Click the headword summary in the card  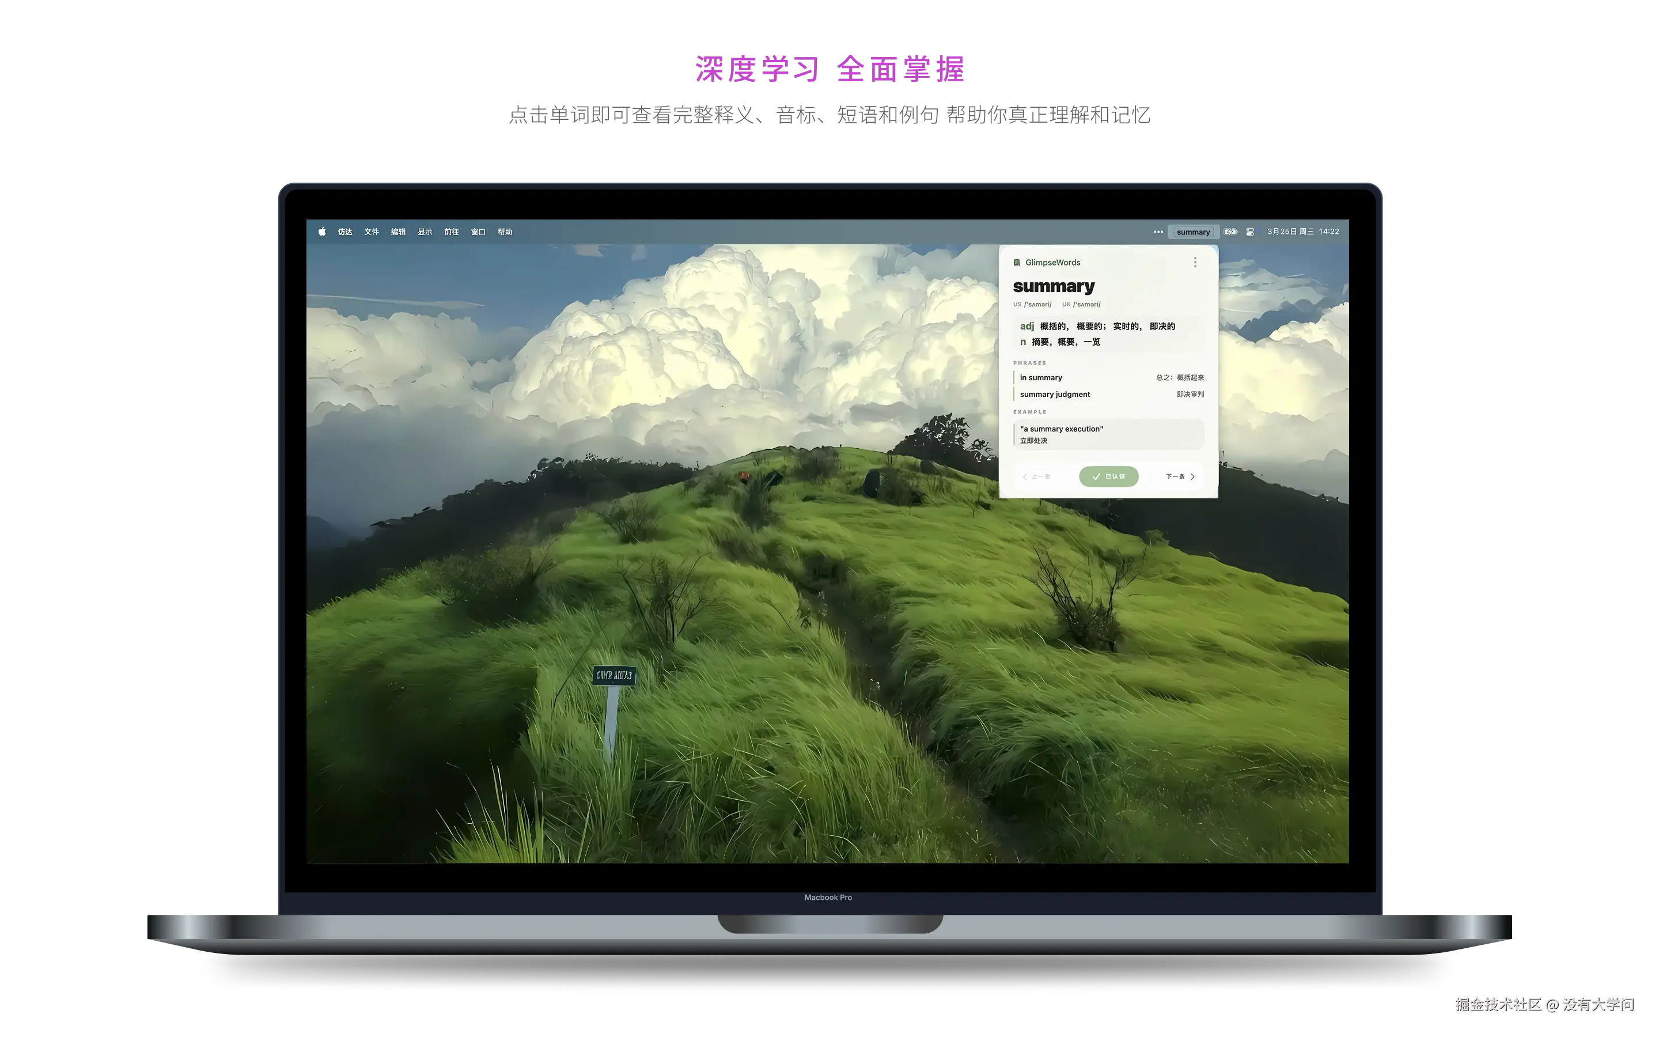[1054, 286]
